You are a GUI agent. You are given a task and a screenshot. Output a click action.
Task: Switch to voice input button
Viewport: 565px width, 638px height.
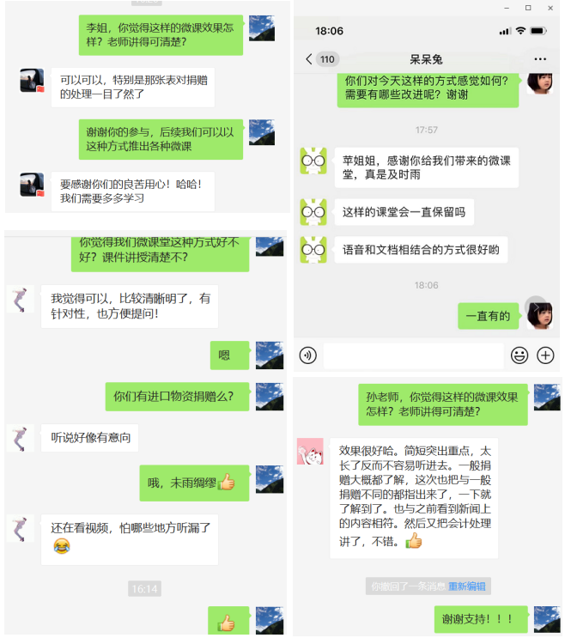click(x=308, y=355)
